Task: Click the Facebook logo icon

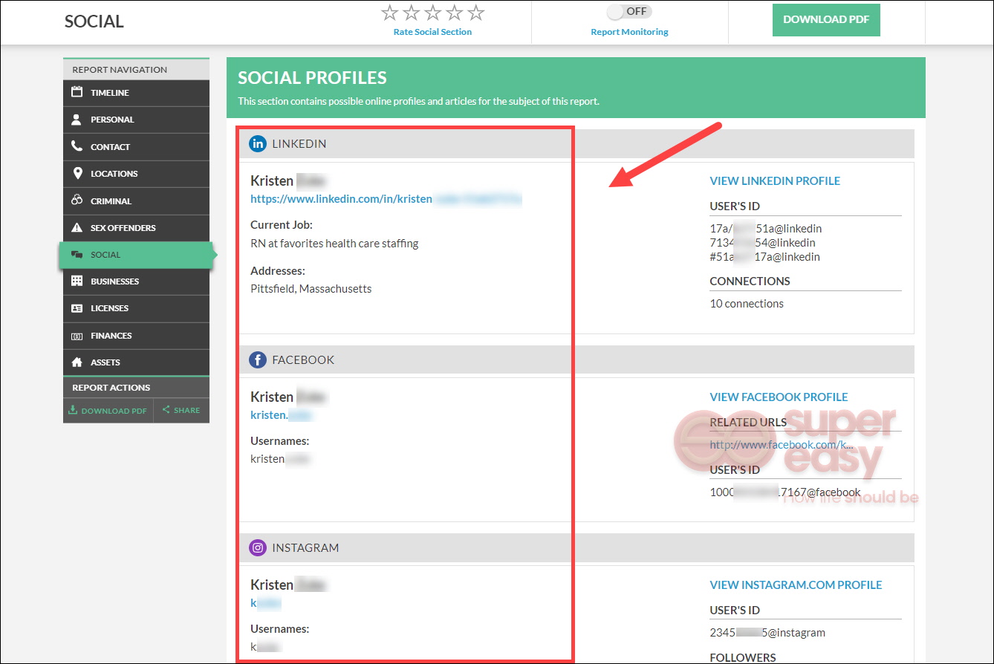Action: pyautogui.click(x=258, y=360)
